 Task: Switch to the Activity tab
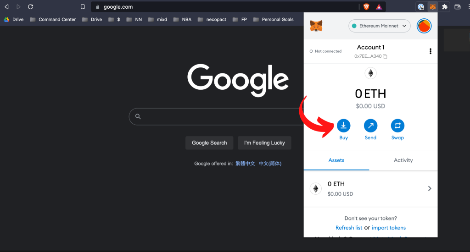[x=403, y=160]
